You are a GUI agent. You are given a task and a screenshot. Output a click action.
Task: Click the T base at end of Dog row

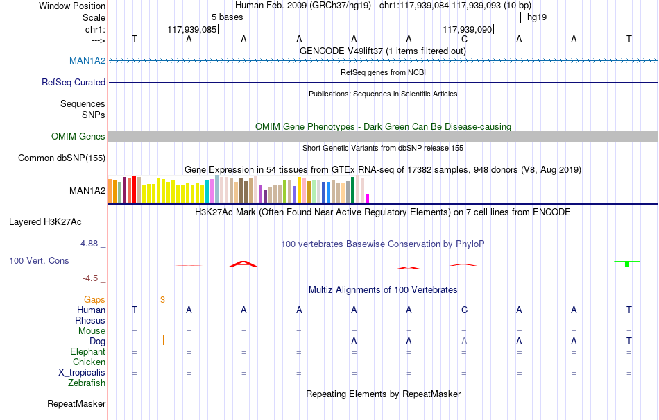628,341
